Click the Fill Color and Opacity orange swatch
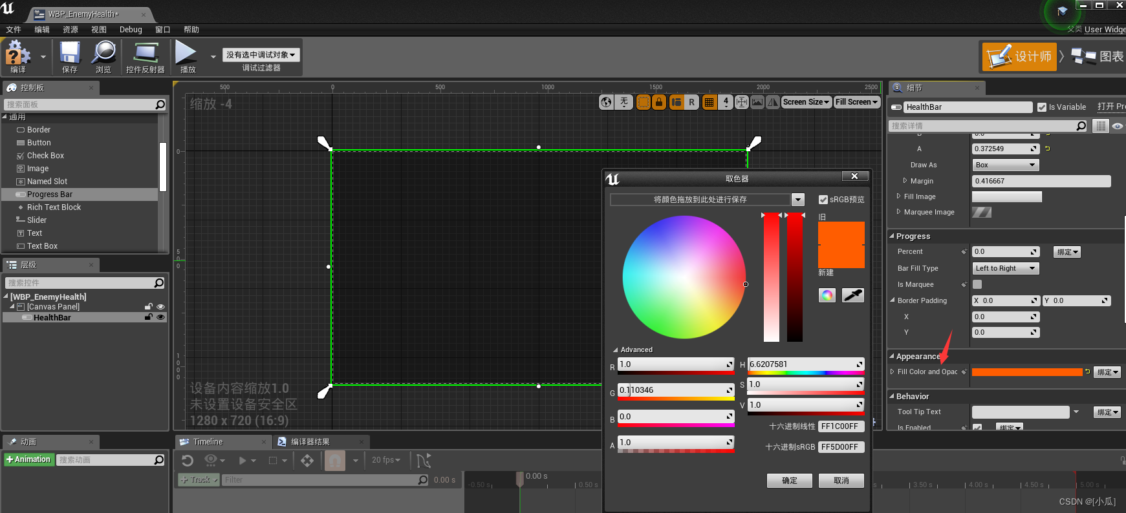 1027,372
